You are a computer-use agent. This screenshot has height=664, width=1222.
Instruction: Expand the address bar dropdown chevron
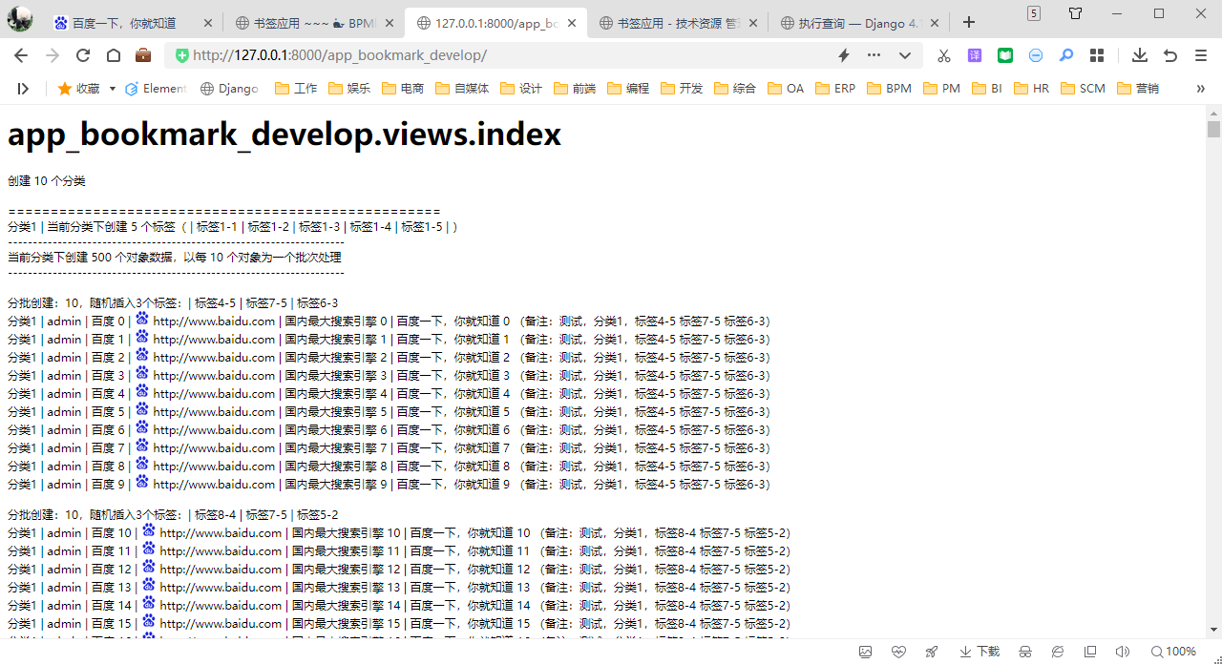point(904,55)
